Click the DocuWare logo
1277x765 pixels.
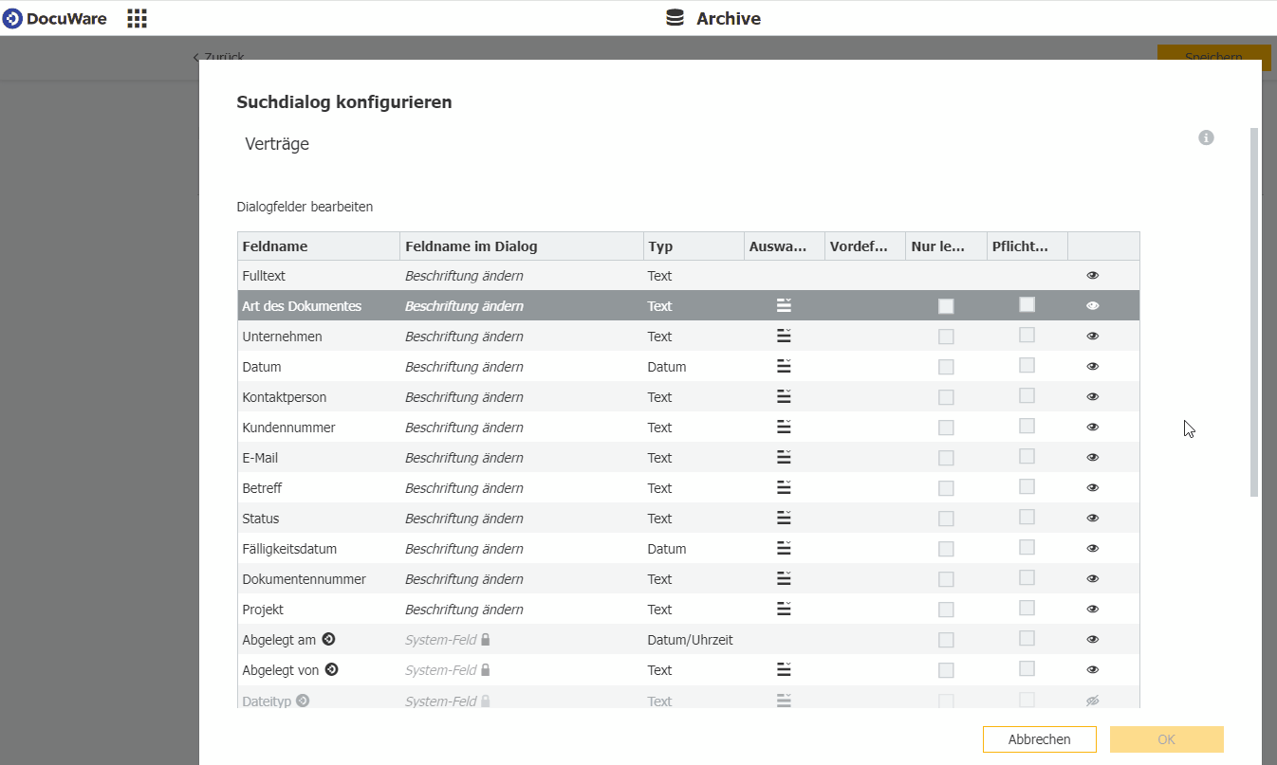[55, 18]
